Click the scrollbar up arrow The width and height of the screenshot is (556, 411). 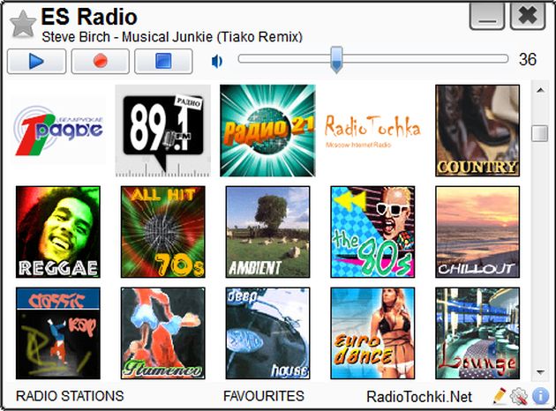pyautogui.click(x=540, y=90)
